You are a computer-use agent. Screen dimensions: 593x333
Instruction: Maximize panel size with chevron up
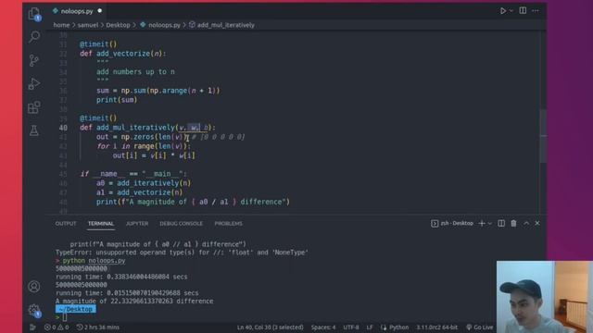tap(526, 224)
